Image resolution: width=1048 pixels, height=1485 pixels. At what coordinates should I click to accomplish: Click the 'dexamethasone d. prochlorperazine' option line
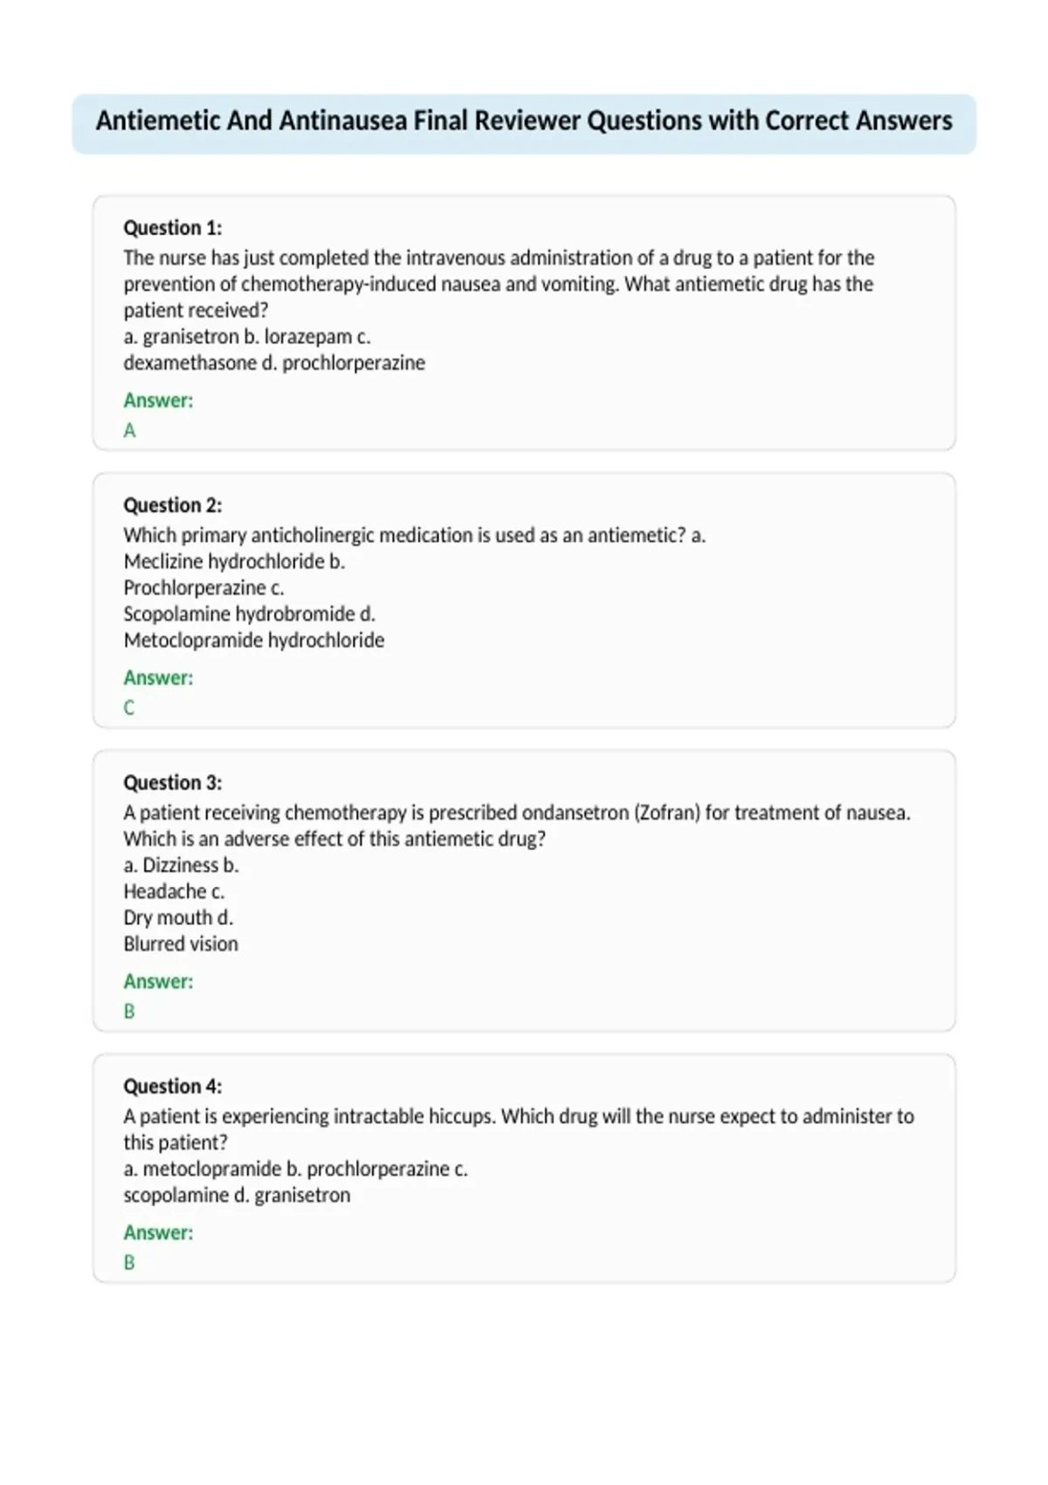[x=274, y=363]
